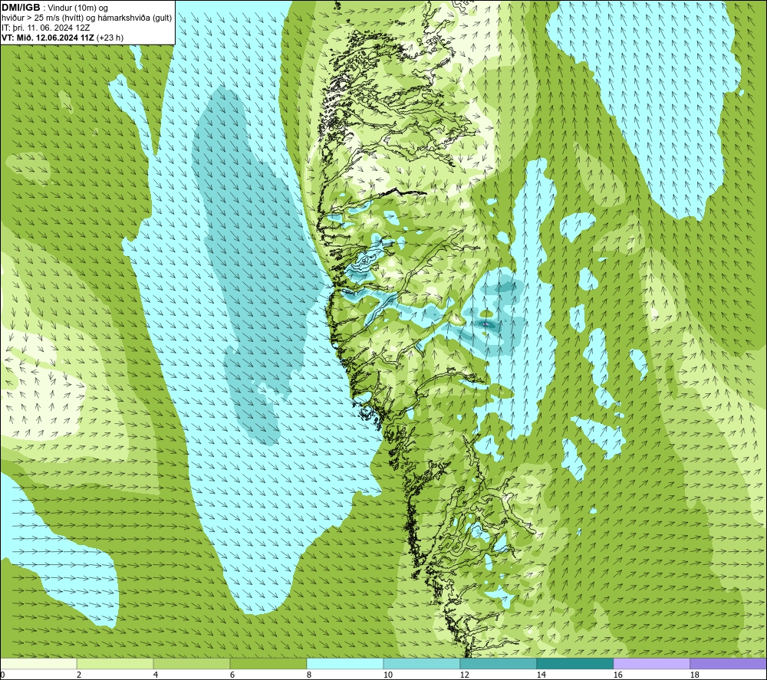
Task: Click the 'hviður > 25 m/s (hvítt)' line
Action: pos(87,18)
